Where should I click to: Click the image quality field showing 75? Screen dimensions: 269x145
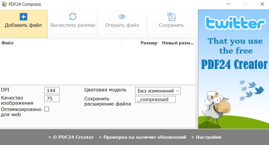(52, 99)
